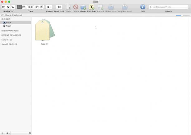
Task: Adjust the icon size slider
Action: 183,15
